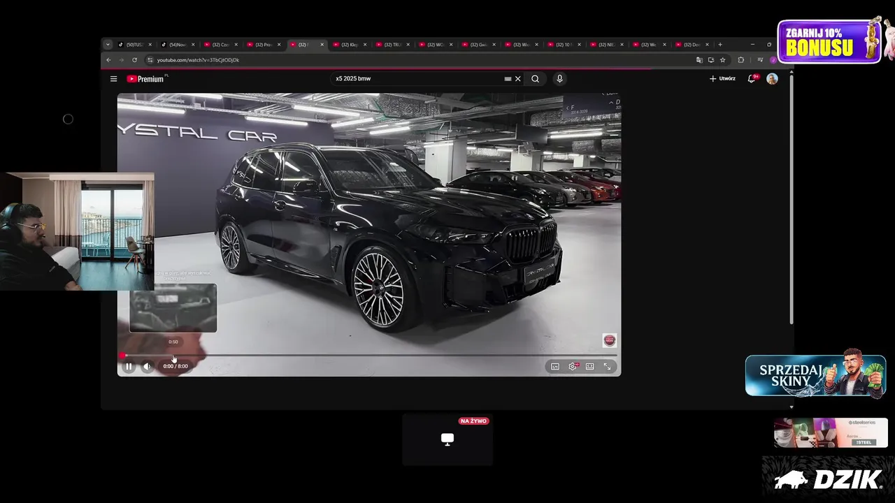Click the Utwórz create button

722,79
